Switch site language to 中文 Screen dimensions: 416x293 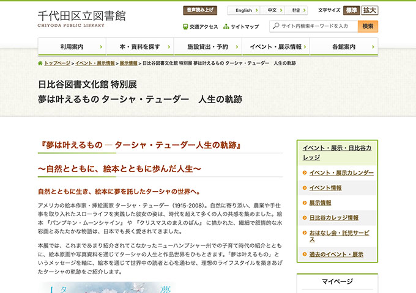tap(272, 10)
